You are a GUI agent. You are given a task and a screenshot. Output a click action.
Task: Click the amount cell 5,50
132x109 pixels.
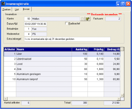tap(112, 59)
